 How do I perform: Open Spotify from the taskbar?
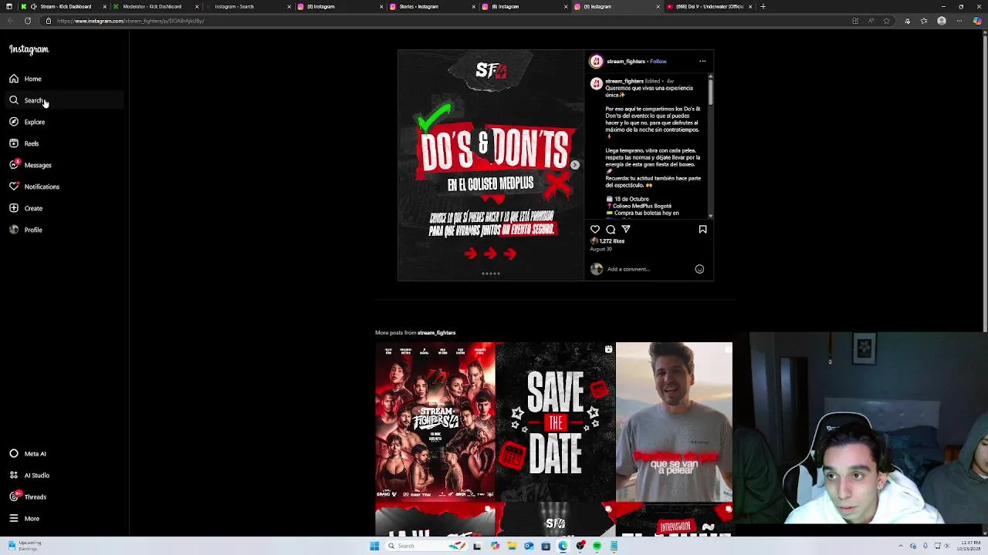click(x=597, y=546)
